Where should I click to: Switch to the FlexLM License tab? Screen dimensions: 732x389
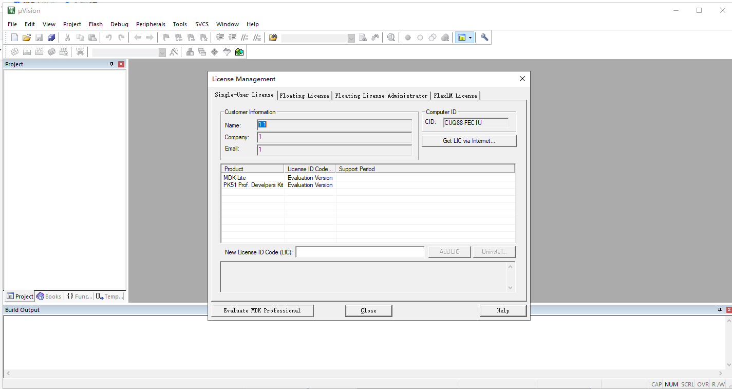[x=456, y=96]
